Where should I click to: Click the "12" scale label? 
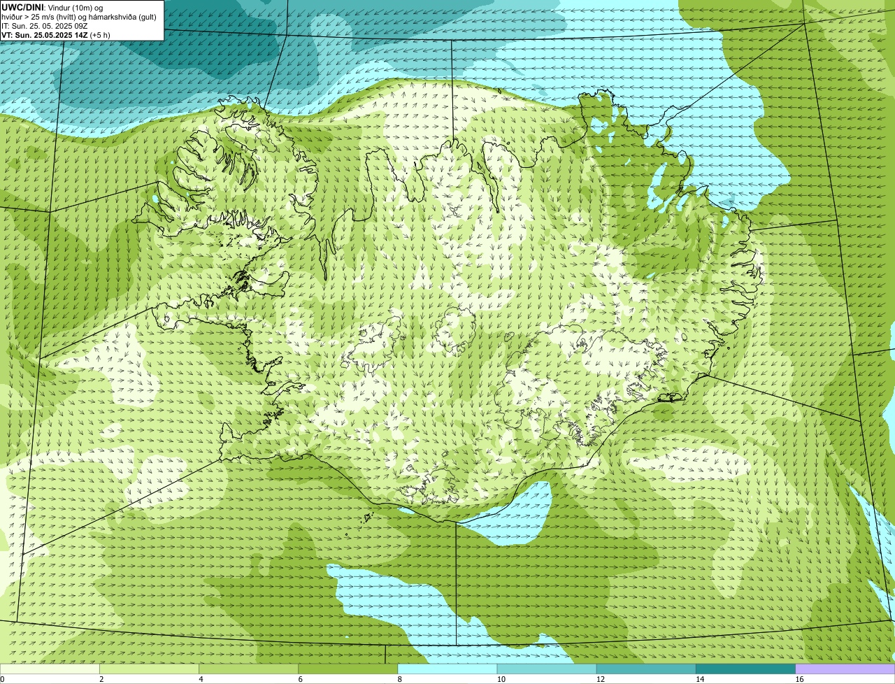tap(601, 679)
